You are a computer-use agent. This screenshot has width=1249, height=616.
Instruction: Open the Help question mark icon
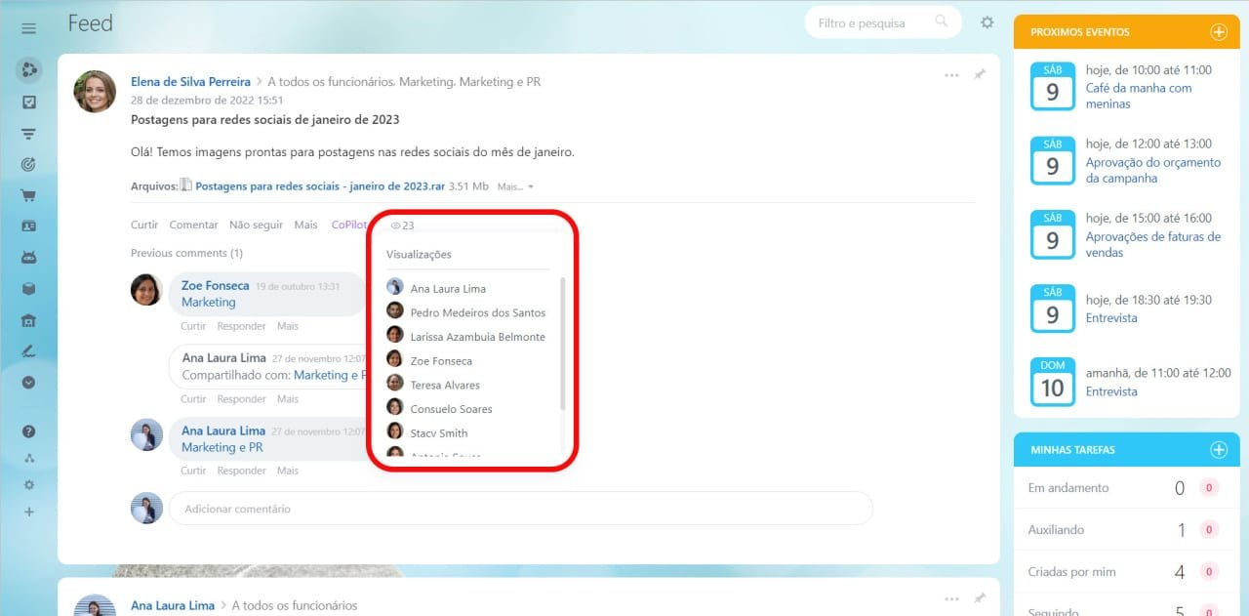[28, 431]
